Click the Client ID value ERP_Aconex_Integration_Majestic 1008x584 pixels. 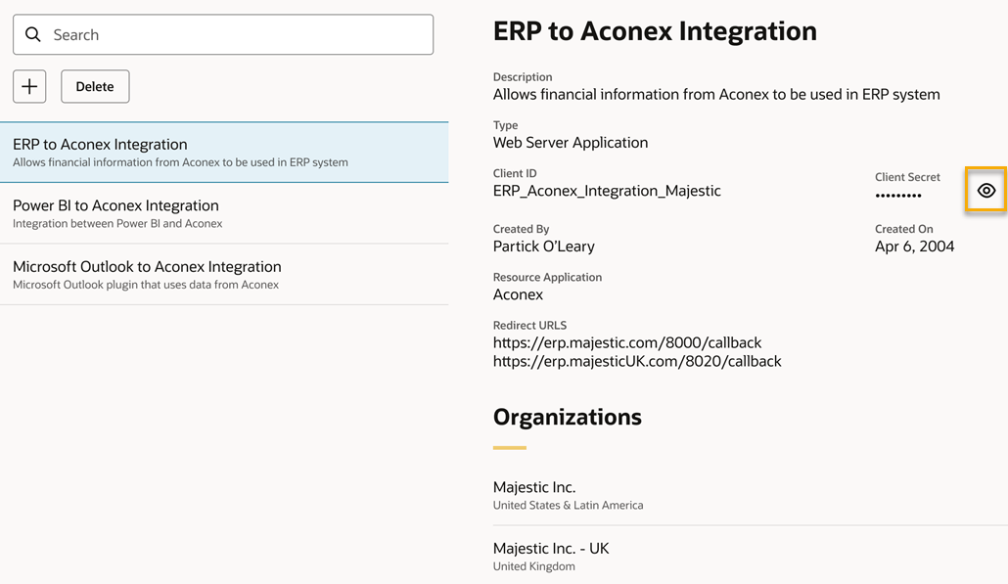(x=607, y=191)
